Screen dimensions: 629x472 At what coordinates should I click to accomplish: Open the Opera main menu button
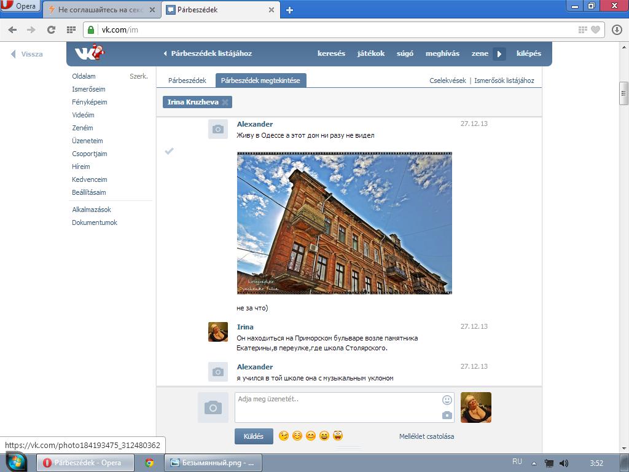point(20,6)
